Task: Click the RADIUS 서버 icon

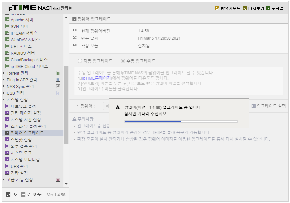Action: click(7, 53)
